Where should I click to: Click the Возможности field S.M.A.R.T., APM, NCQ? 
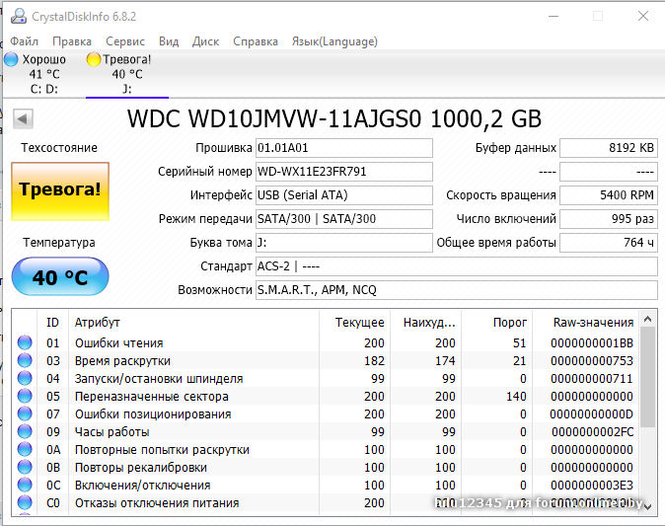[x=457, y=290]
